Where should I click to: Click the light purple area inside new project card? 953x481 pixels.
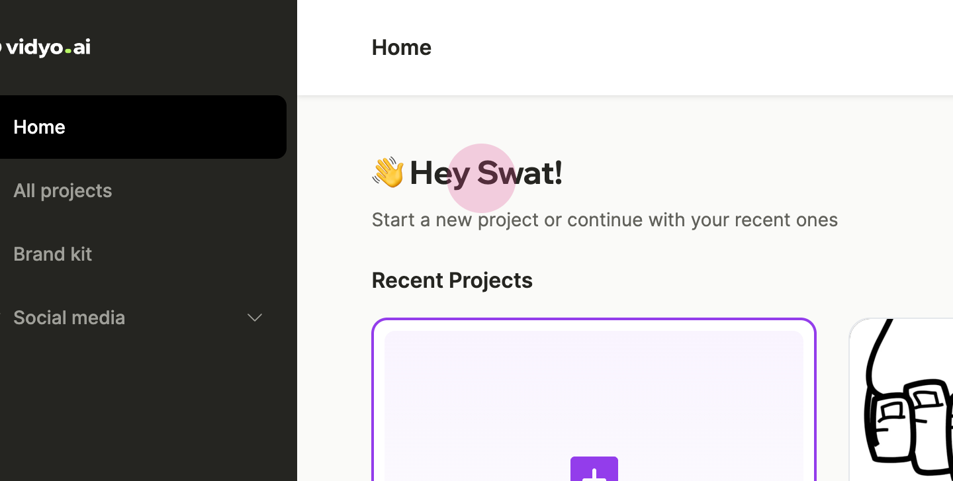594,390
